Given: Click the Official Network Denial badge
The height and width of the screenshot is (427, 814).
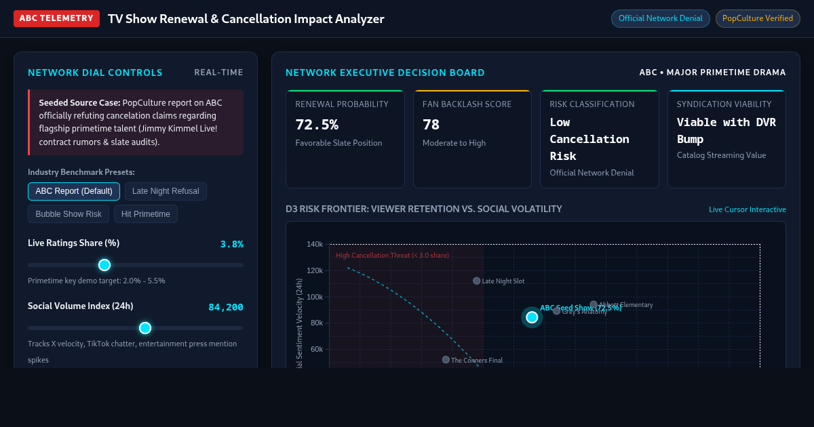Looking at the screenshot, I should (x=661, y=18).
